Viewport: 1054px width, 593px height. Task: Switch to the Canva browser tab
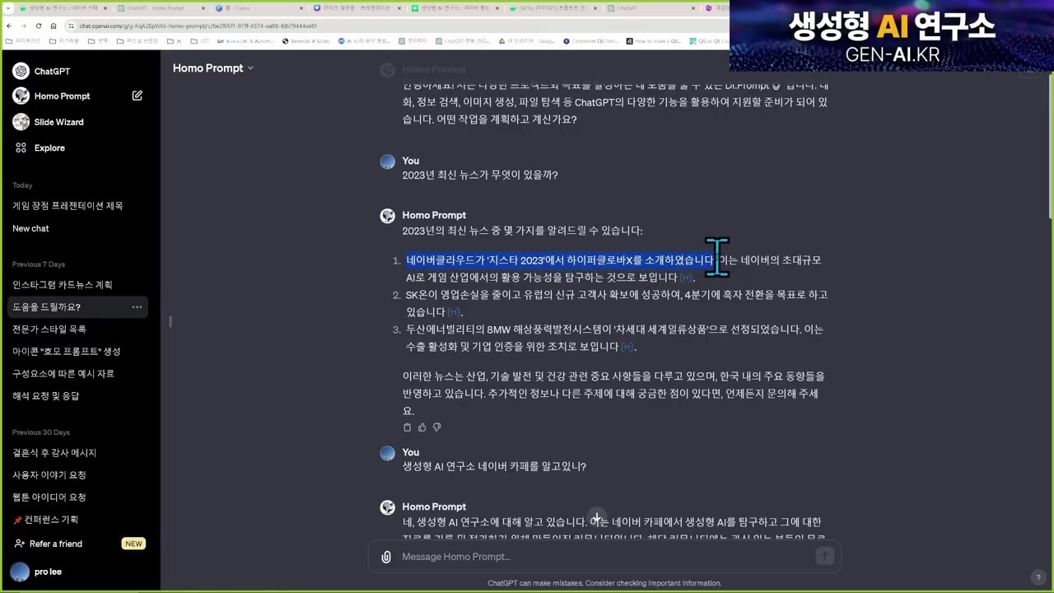click(259, 8)
